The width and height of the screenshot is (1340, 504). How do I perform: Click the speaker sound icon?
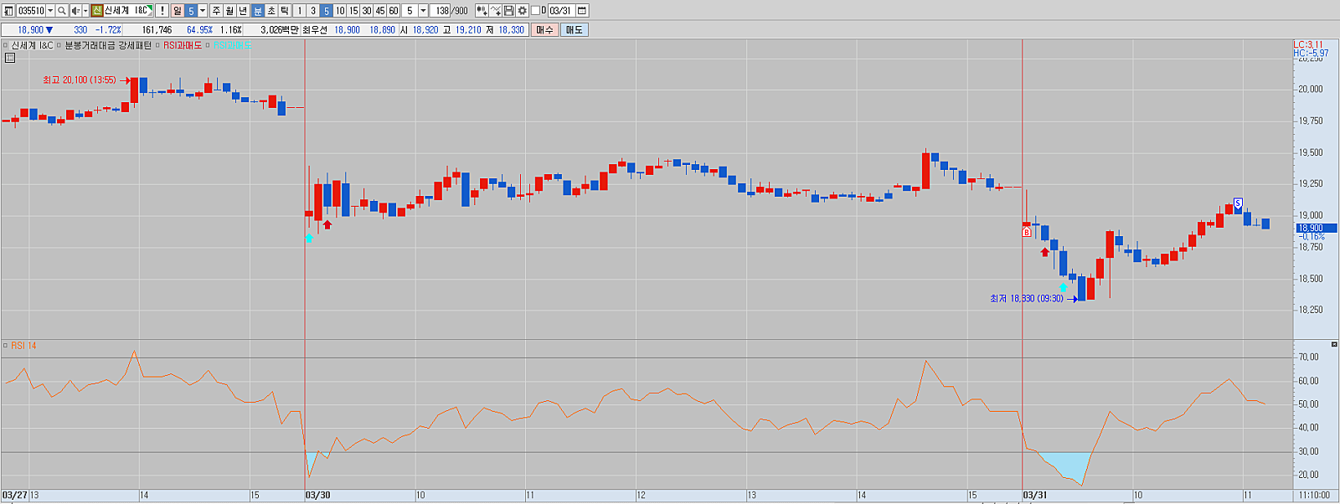75,11
